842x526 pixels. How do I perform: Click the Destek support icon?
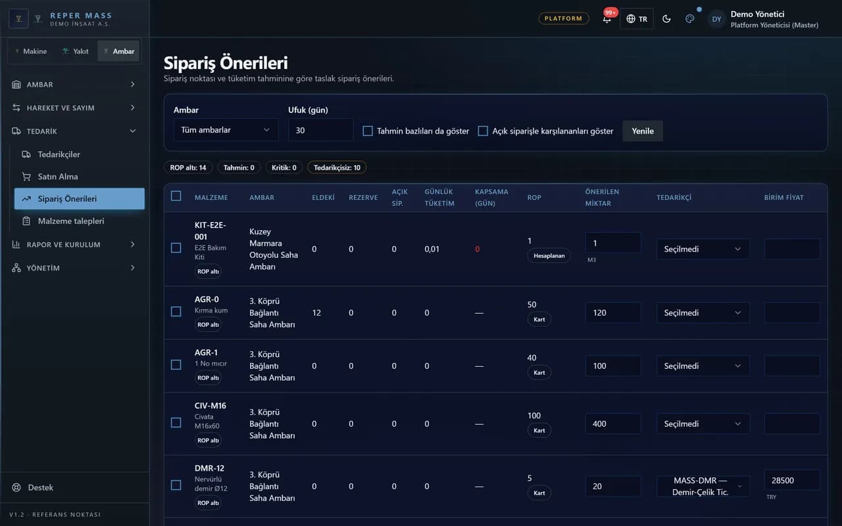coord(16,488)
